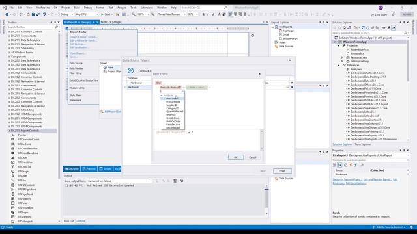
Task: Click the Products.ProductID field token
Action: [x=171, y=88]
